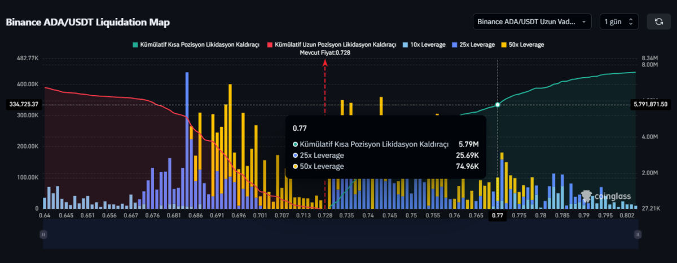Viewport: 677px width, 263px height.
Task: Click the 5,791,871.50 right axis value label
Action: (x=650, y=105)
